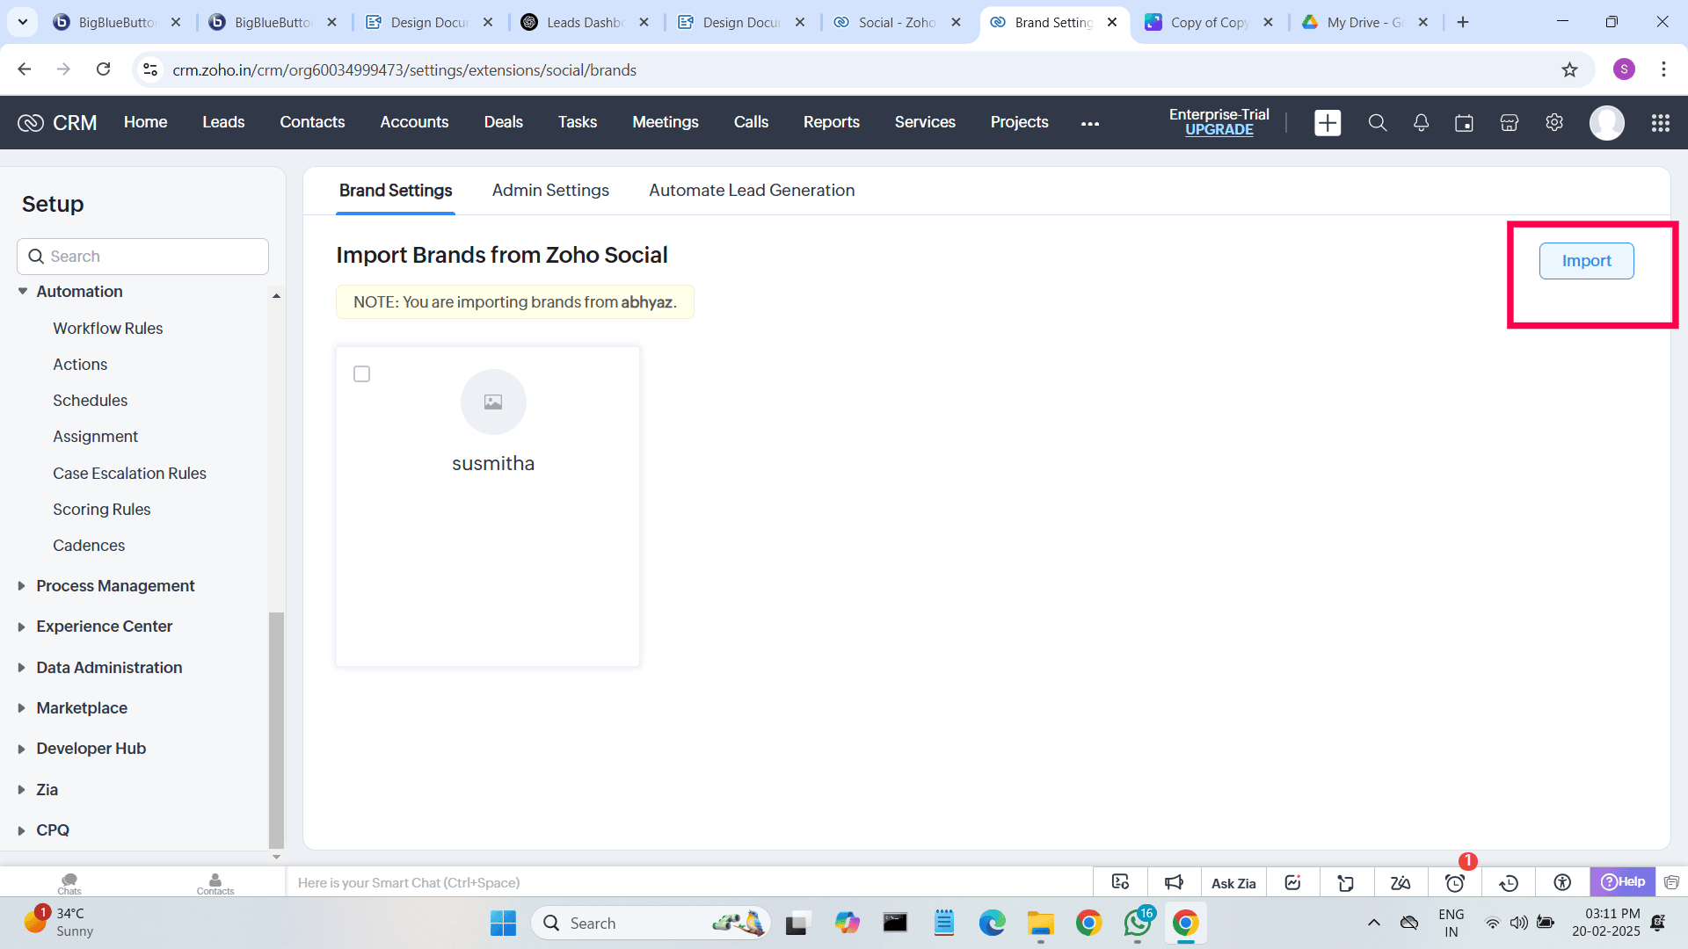Image resolution: width=1688 pixels, height=949 pixels.
Task: Open the notifications bell
Action: pyautogui.click(x=1421, y=123)
